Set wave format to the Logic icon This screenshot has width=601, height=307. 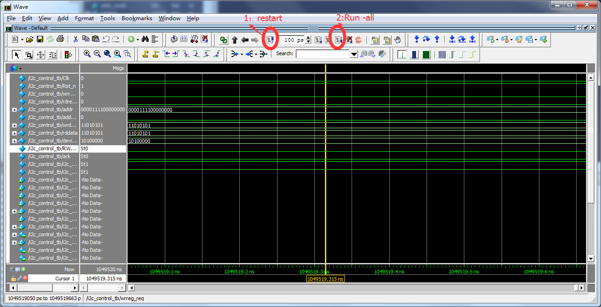coord(414,55)
